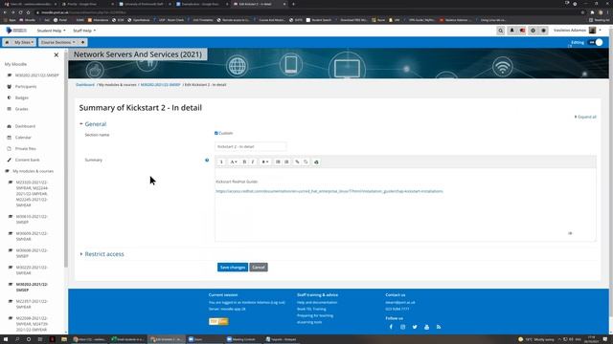Click the unlink icon in editor toolbar
Viewport: 613px width, 344px height.
pyautogui.click(x=306, y=161)
